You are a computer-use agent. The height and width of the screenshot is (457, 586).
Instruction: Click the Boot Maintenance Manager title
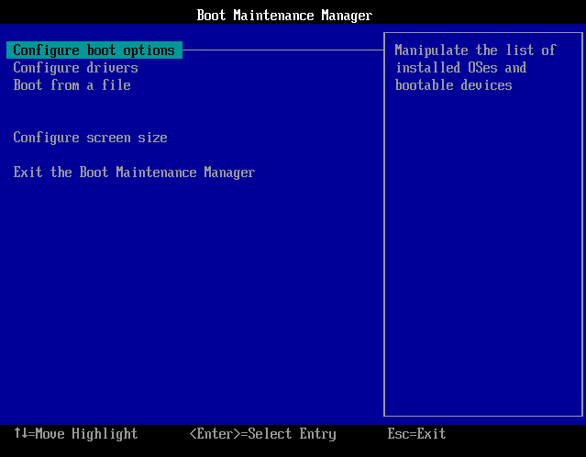click(284, 16)
